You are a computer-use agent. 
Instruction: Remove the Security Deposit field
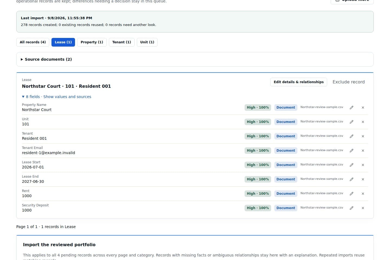[363, 208]
